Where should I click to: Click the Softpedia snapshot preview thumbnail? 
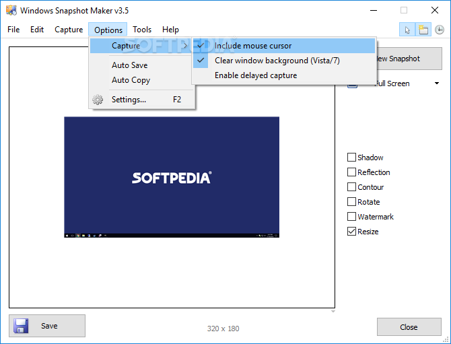pos(172,177)
